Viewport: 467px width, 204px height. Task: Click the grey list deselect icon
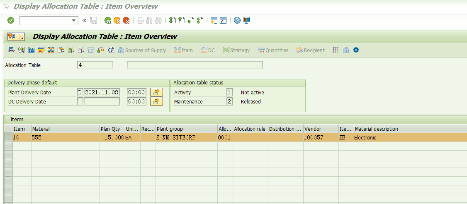81,50
